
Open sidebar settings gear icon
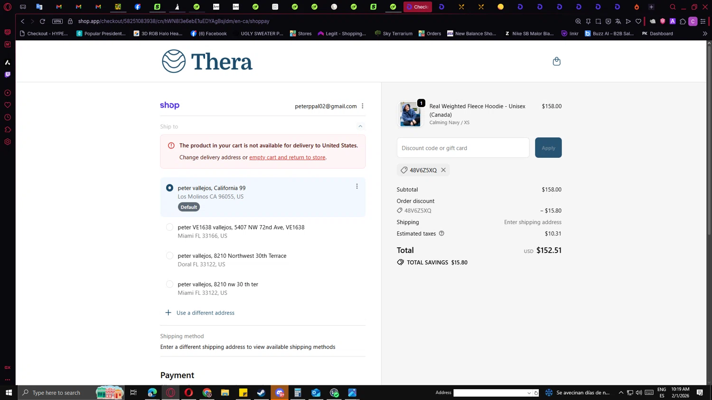(8, 142)
